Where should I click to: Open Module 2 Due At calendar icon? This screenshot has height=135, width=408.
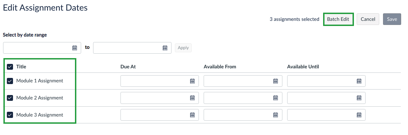192,98
